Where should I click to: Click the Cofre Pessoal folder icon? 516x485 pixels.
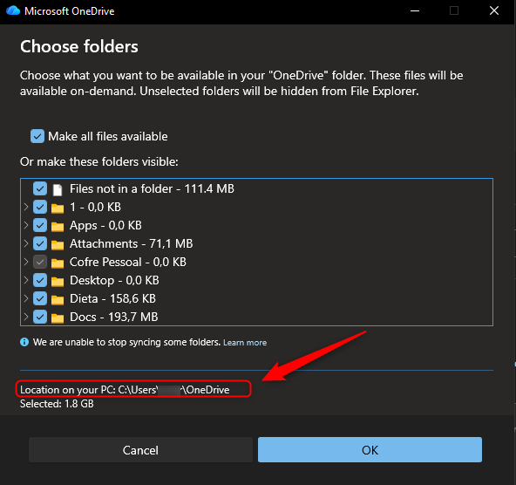(58, 263)
